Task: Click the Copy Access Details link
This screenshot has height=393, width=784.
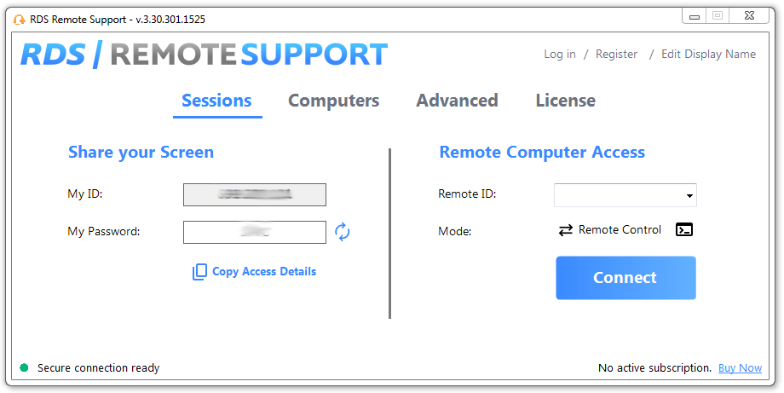Action: [x=264, y=272]
